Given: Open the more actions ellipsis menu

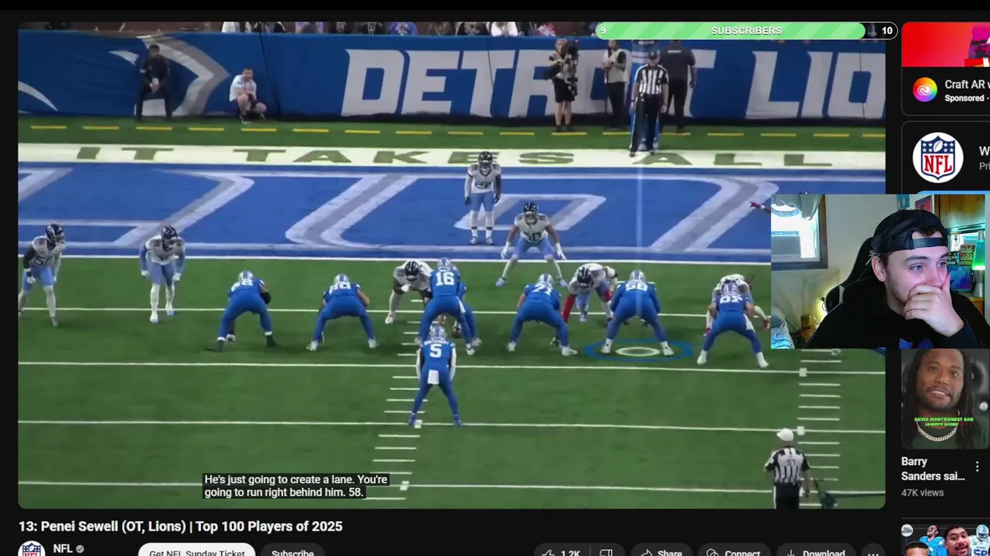Looking at the screenshot, I should pyautogui.click(x=872, y=551).
